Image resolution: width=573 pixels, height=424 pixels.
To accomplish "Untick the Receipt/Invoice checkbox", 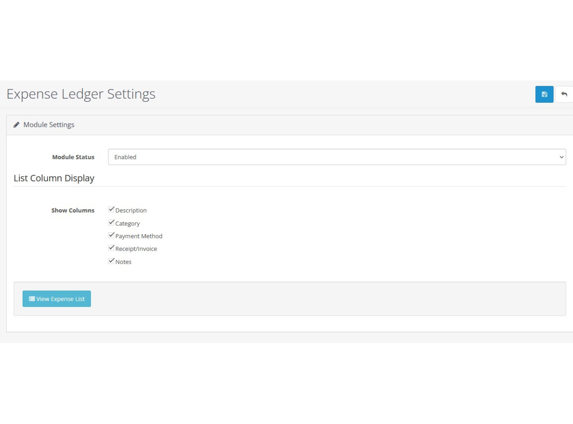I will 111,248.
